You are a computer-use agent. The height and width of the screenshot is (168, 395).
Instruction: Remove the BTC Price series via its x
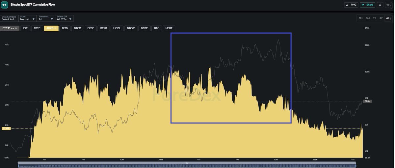pos(16,28)
